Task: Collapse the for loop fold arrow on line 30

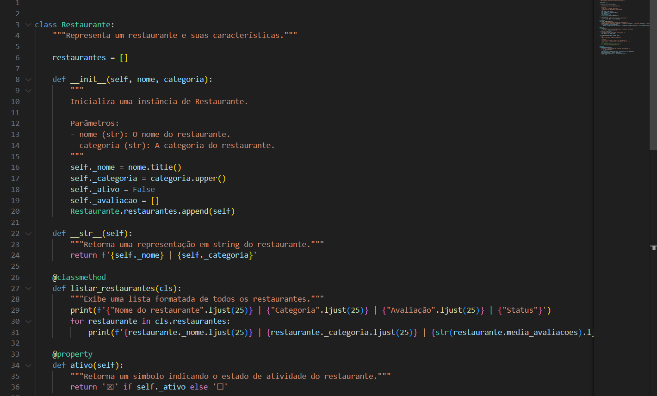Action: click(28, 322)
